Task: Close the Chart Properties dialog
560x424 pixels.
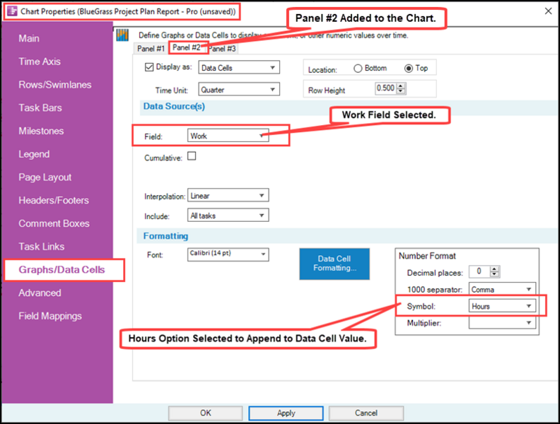Action: coord(548,11)
